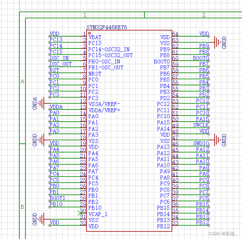The image size is (242, 239).
Task: Click the VCAP_1 pin name
Action: click(x=98, y=214)
